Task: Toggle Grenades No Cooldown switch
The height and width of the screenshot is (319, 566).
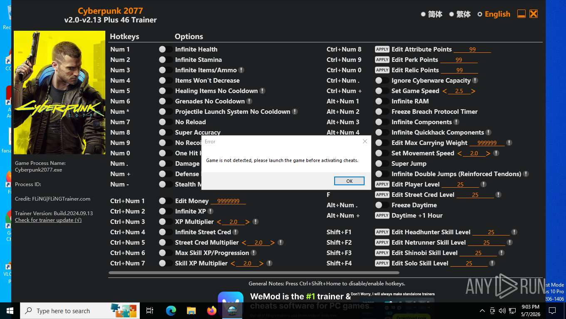Action: [x=166, y=101]
